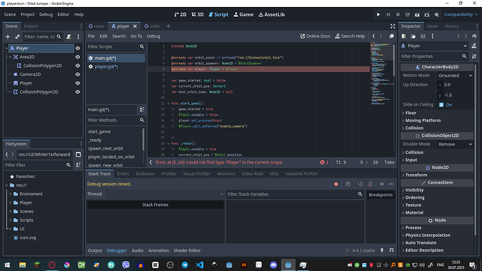Click the methods sort icon beside main.gd(*)
Screen dimensions: 482x271
click(x=142, y=110)
